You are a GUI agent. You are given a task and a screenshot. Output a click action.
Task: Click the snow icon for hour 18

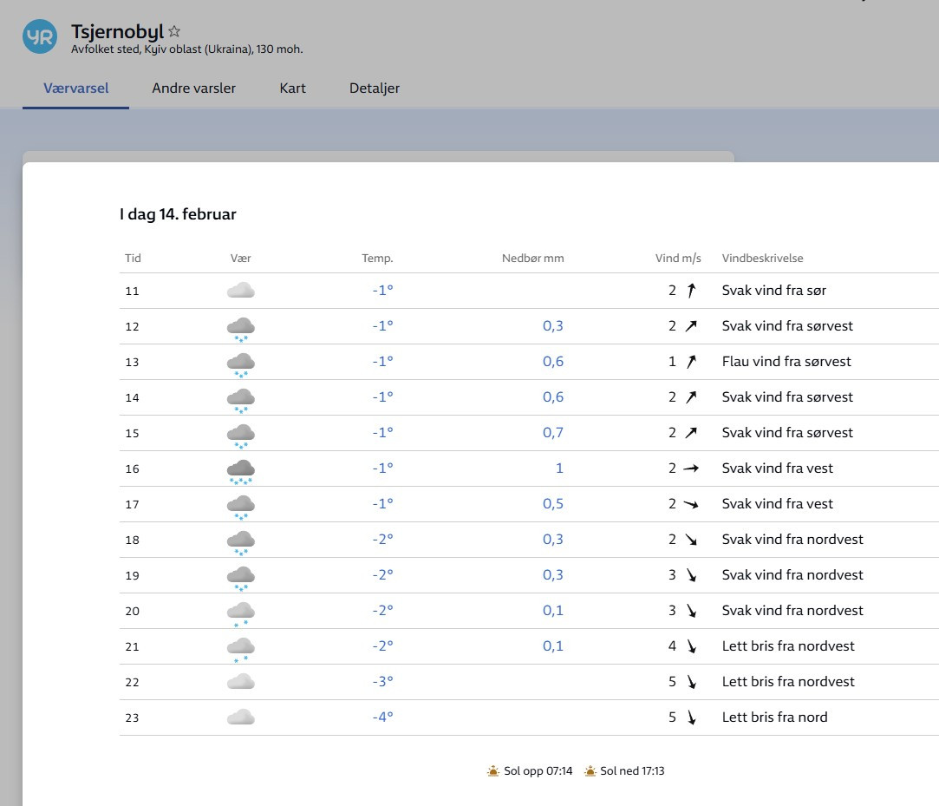[x=241, y=542]
